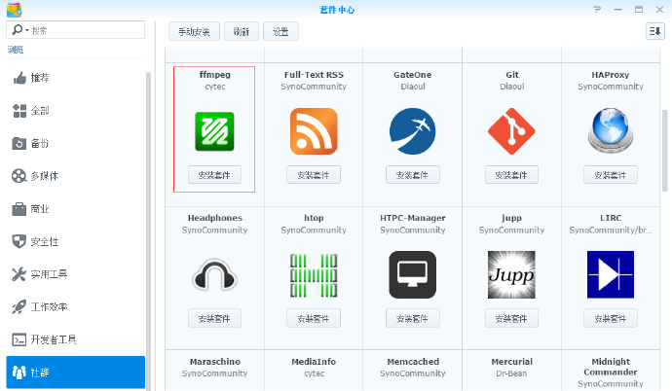This screenshot has height=391, width=672.
Task: Install the HTPC-Manager package
Action: pyautogui.click(x=413, y=318)
